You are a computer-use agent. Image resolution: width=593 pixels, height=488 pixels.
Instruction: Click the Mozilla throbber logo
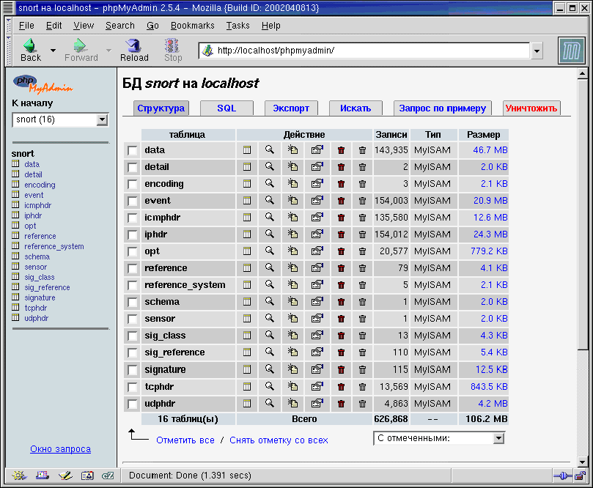571,51
